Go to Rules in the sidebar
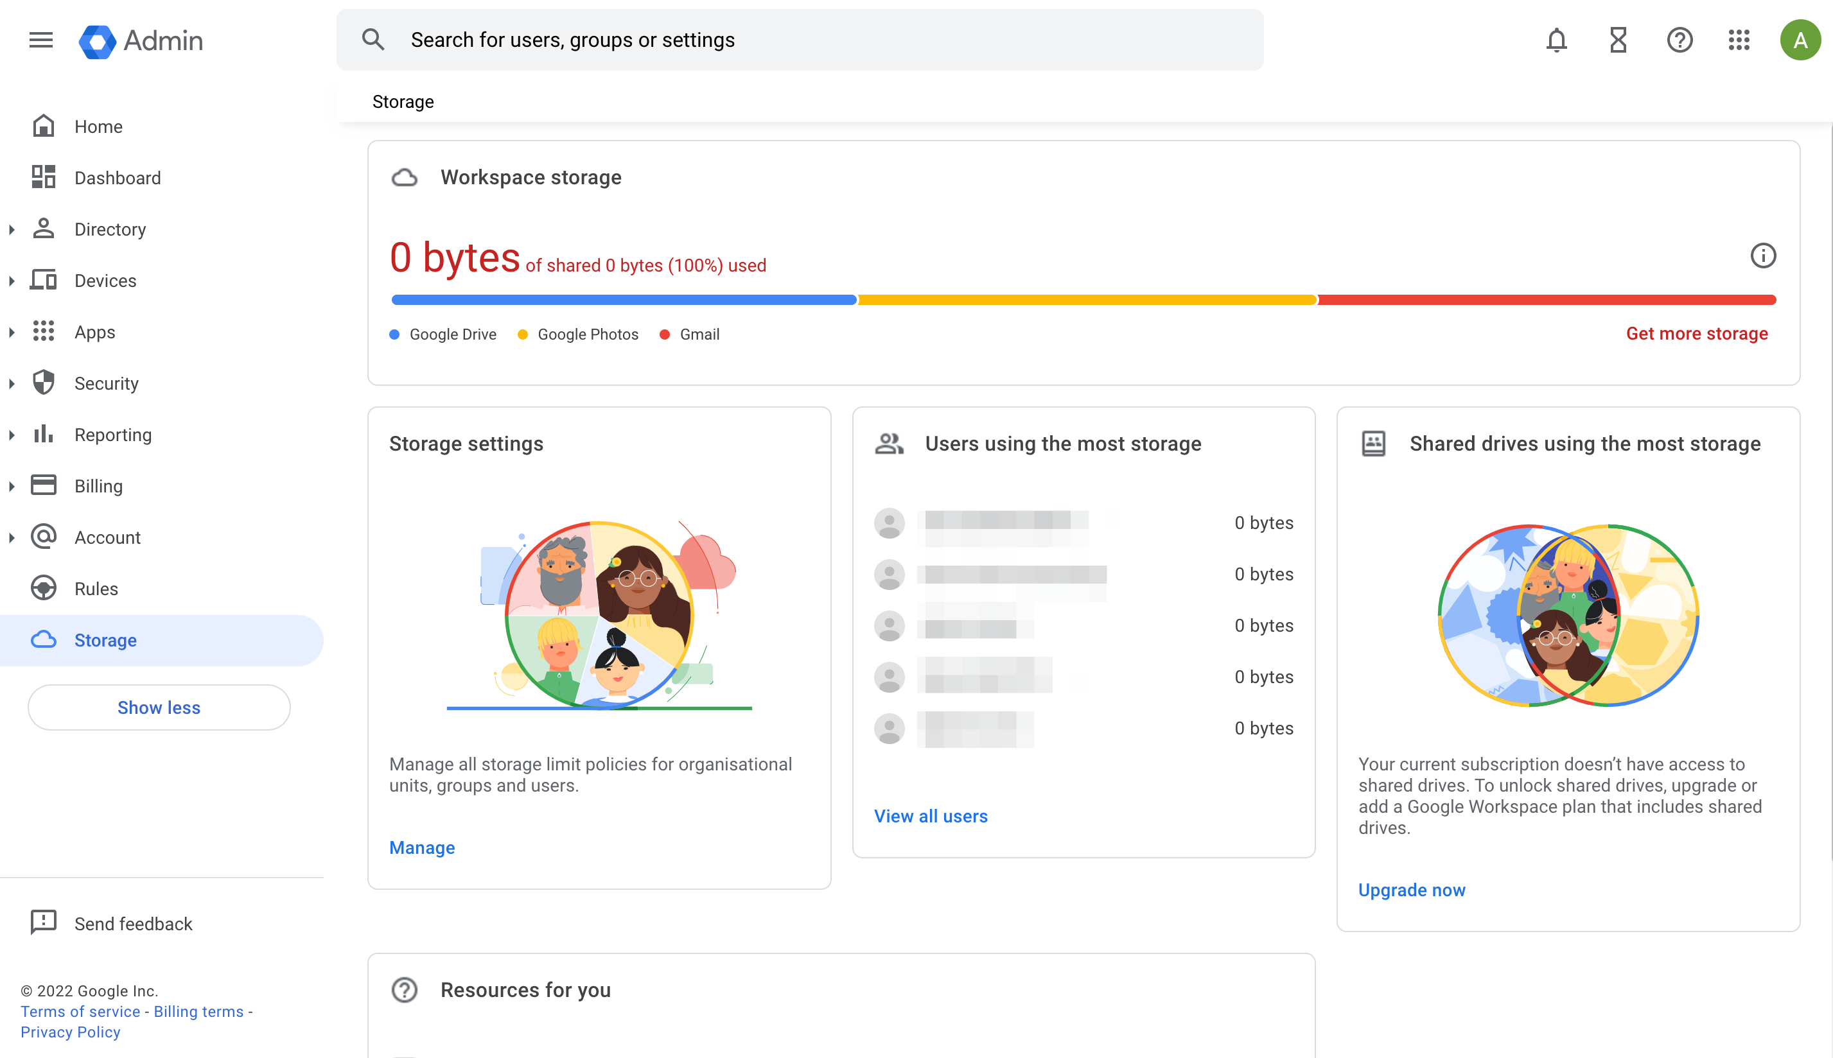The height and width of the screenshot is (1058, 1833). click(x=96, y=589)
